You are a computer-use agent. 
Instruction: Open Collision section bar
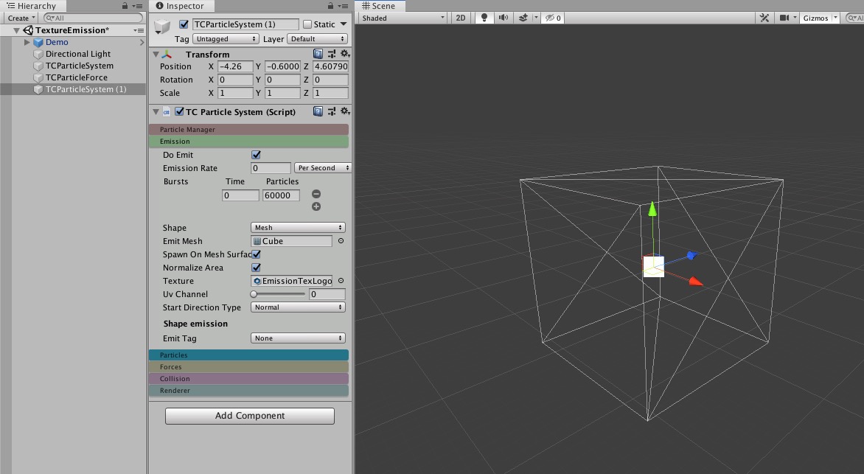click(x=248, y=379)
